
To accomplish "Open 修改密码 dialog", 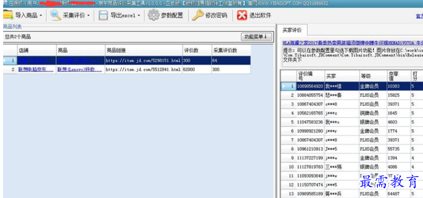I will coord(216,16).
